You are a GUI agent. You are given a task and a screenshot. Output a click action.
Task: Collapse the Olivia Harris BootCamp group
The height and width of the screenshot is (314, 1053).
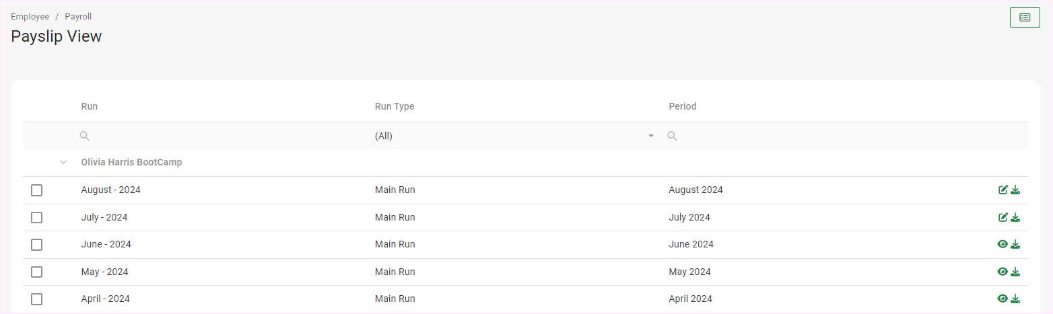(64, 162)
